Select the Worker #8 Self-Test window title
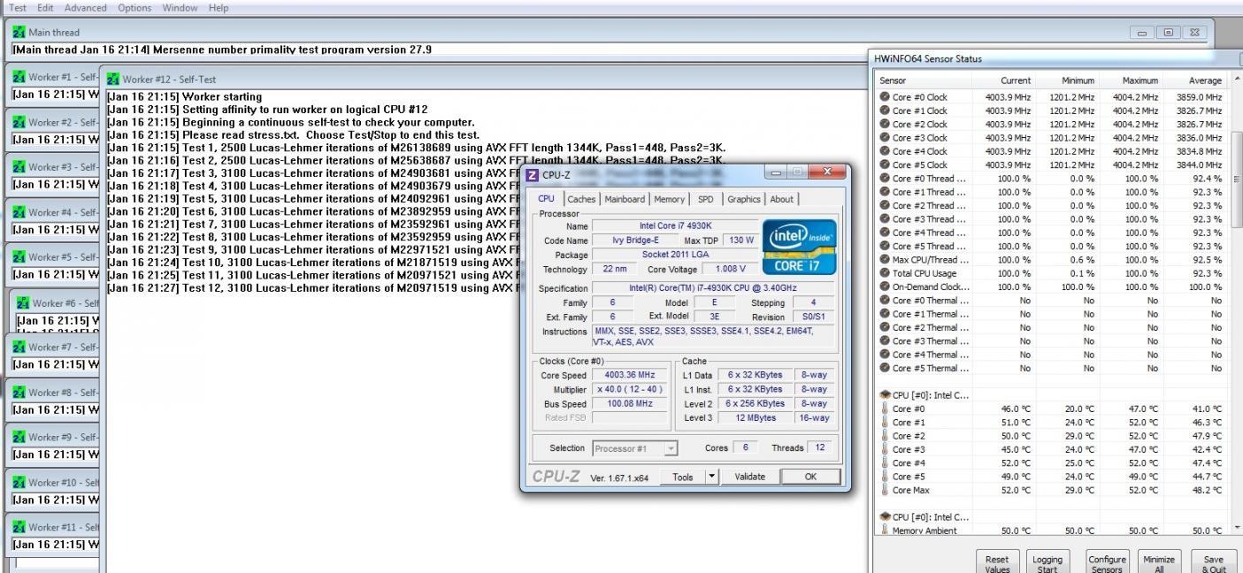 click(63, 393)
